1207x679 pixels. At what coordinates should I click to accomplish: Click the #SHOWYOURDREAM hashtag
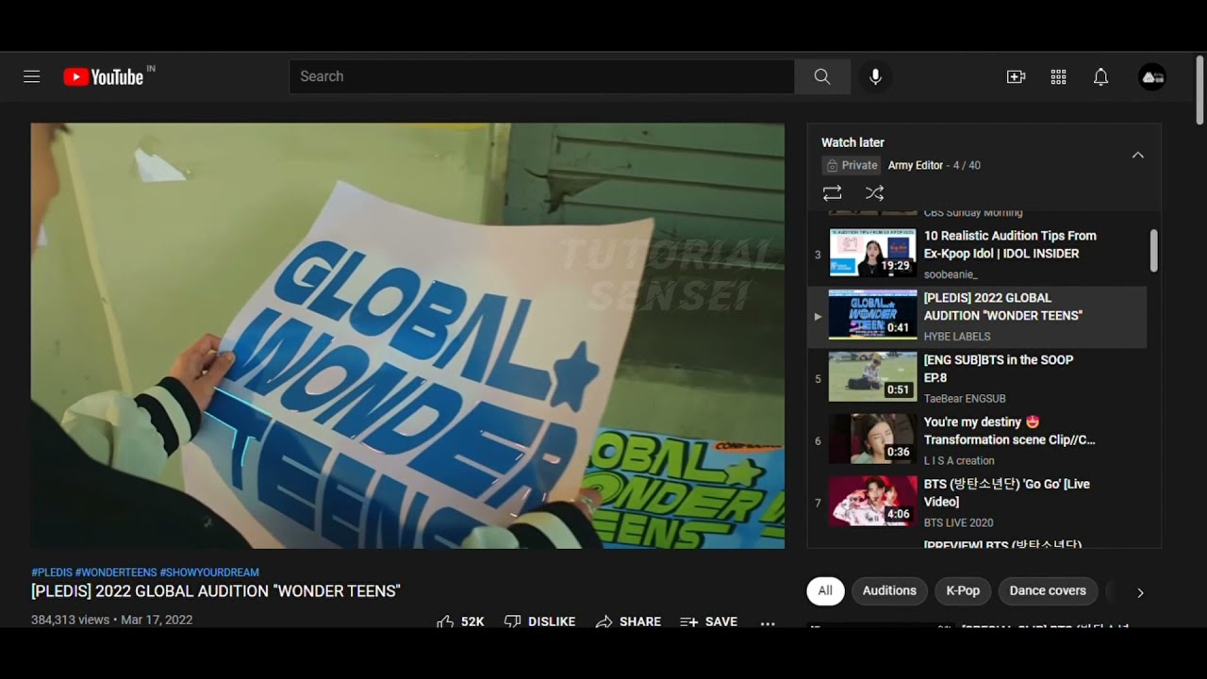[209, 572]
